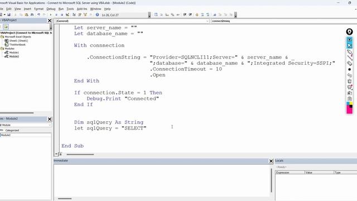Select the highlighter tool in the annotation bar
Image resolution: width=357 pixels, height=201 pixels.
[x=350, y=64]
